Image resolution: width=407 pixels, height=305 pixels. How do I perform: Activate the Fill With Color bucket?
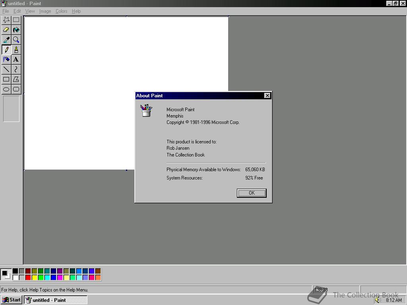(x=16, y=30)
